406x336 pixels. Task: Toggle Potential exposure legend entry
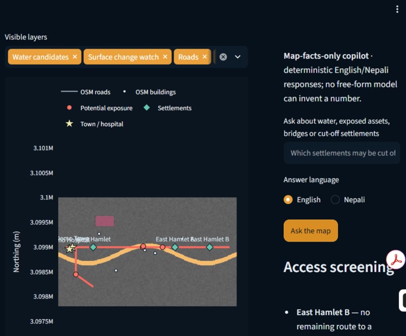click(99, 108)
